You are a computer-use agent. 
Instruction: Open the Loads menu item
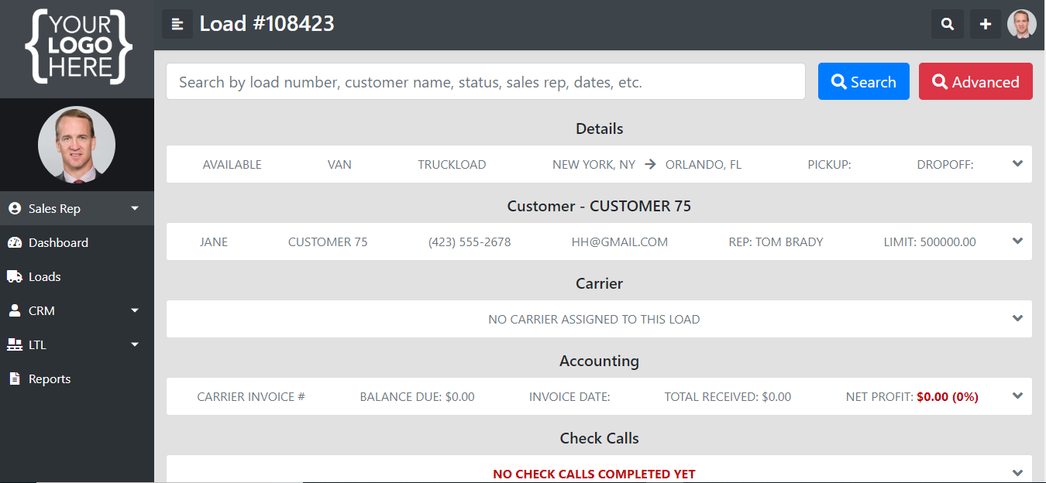[45, 276]
